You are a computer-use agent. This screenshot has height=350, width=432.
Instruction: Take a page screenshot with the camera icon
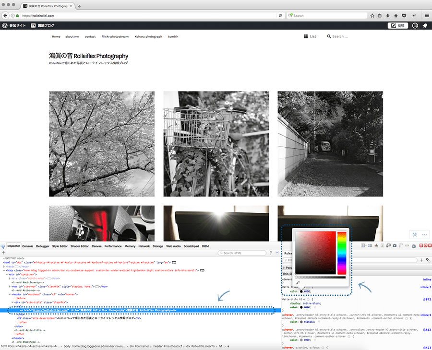pos(395,245)
